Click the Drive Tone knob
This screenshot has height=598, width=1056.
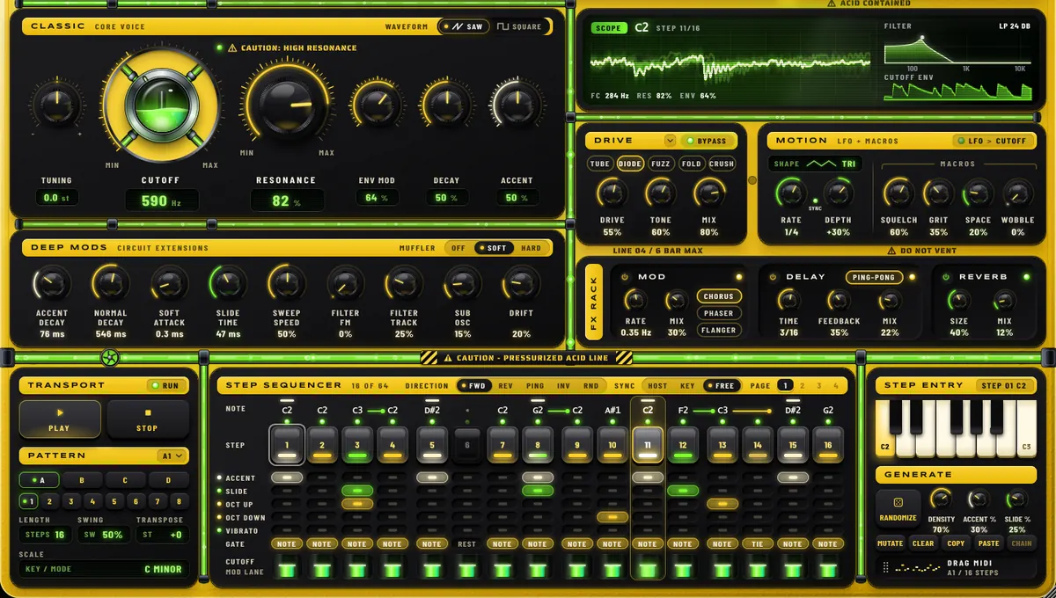point(660,192)
